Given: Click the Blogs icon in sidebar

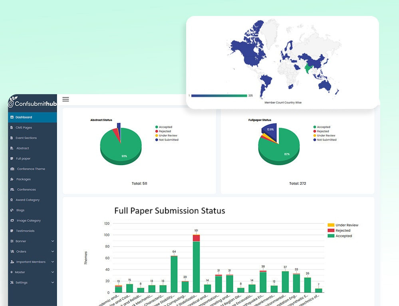Looking at the screenshot, I should 12,210.
